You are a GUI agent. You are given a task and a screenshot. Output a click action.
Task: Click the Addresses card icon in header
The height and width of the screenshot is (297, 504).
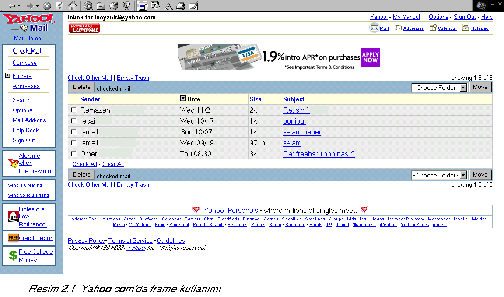point(398,28)
